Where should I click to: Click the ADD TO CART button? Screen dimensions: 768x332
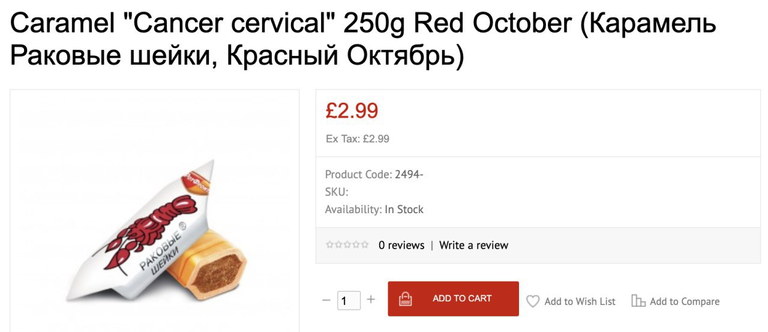[x=454, y=298]
